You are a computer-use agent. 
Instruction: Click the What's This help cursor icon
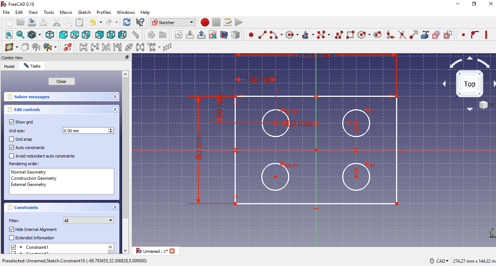tap(140, 22)
